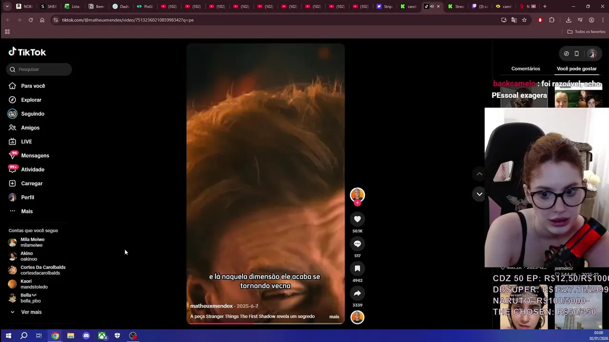Click the Pesquisar search field
This screenshot has width=609, height=342.
(39, 69)
